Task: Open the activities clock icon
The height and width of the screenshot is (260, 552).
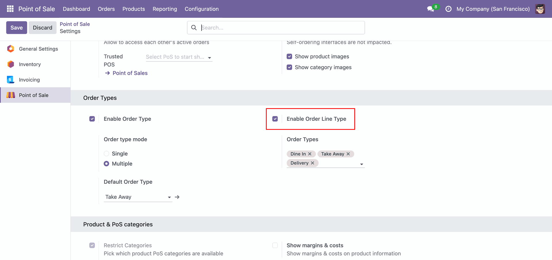Action: pyautogui.click(x=448, y=9)
